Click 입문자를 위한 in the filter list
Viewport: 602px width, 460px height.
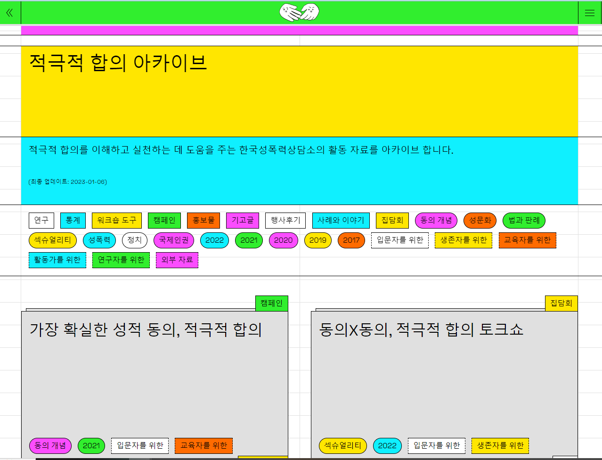coord(400,240)
